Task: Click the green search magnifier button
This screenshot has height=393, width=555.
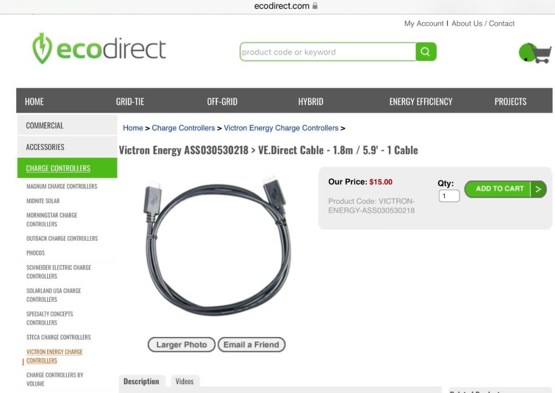Action: (x=426, y=52)
